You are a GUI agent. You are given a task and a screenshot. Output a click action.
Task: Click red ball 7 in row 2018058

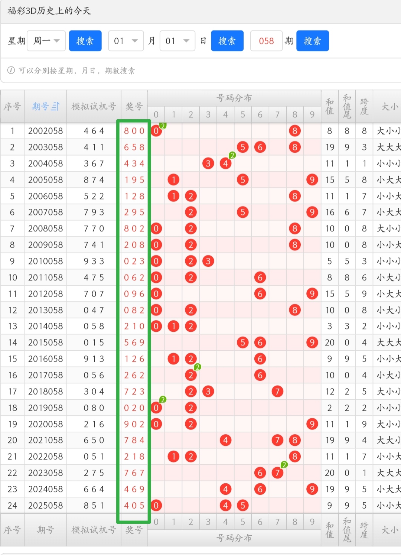pyautogui.click(x=277, y=391)
